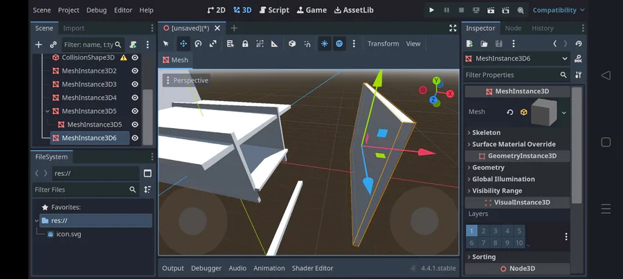This screenshot has width=623, height=279.
Task: Switch to the Script workspace
Action: [274, 10]
